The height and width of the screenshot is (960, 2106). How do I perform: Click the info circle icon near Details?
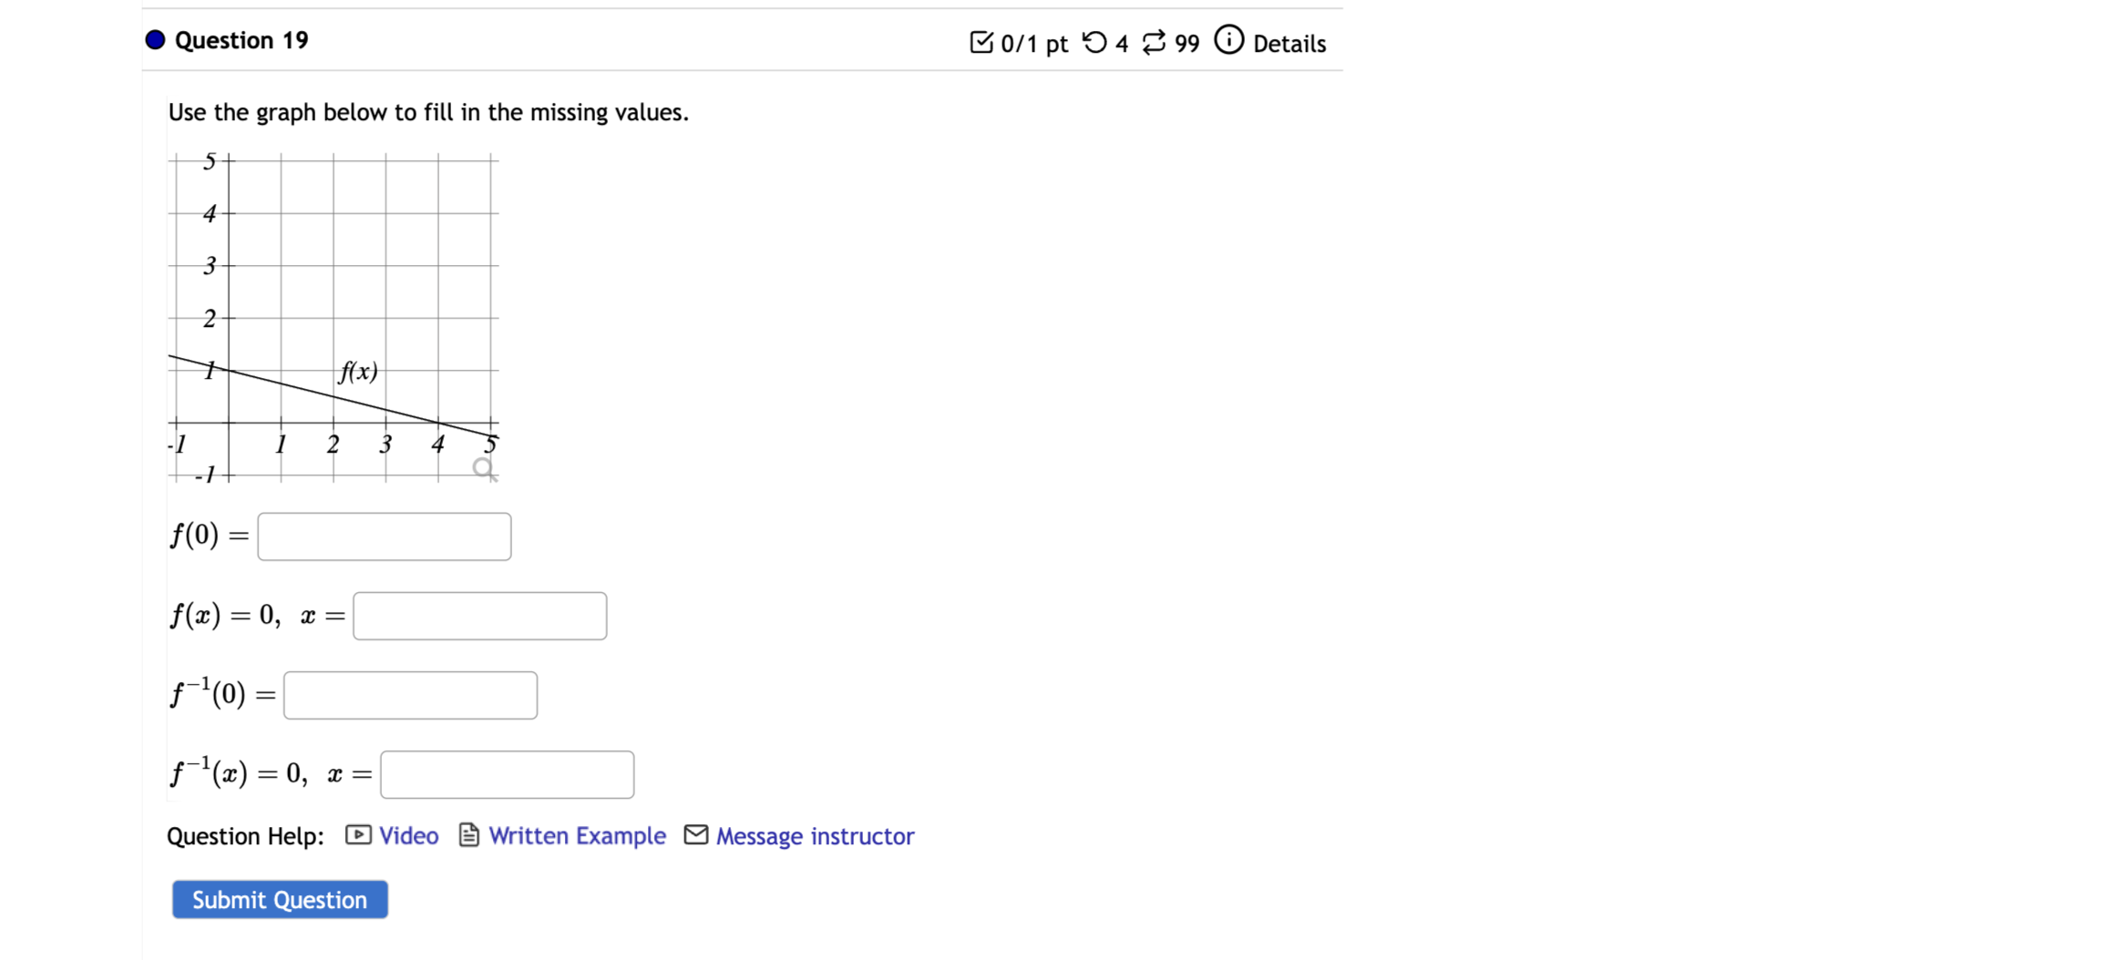1229,41
